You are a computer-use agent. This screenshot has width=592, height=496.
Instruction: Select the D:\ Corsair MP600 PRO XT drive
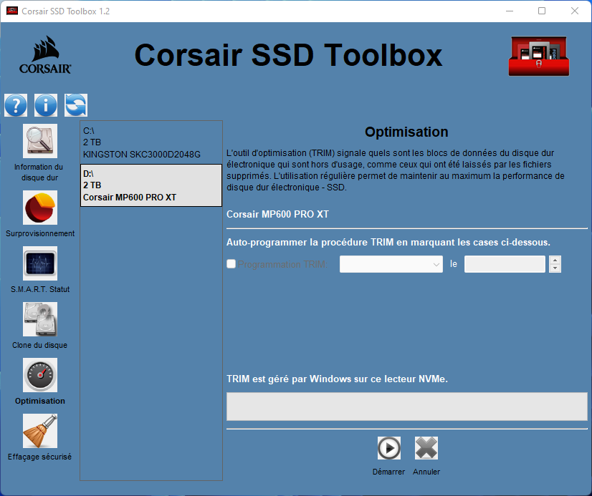151,185
